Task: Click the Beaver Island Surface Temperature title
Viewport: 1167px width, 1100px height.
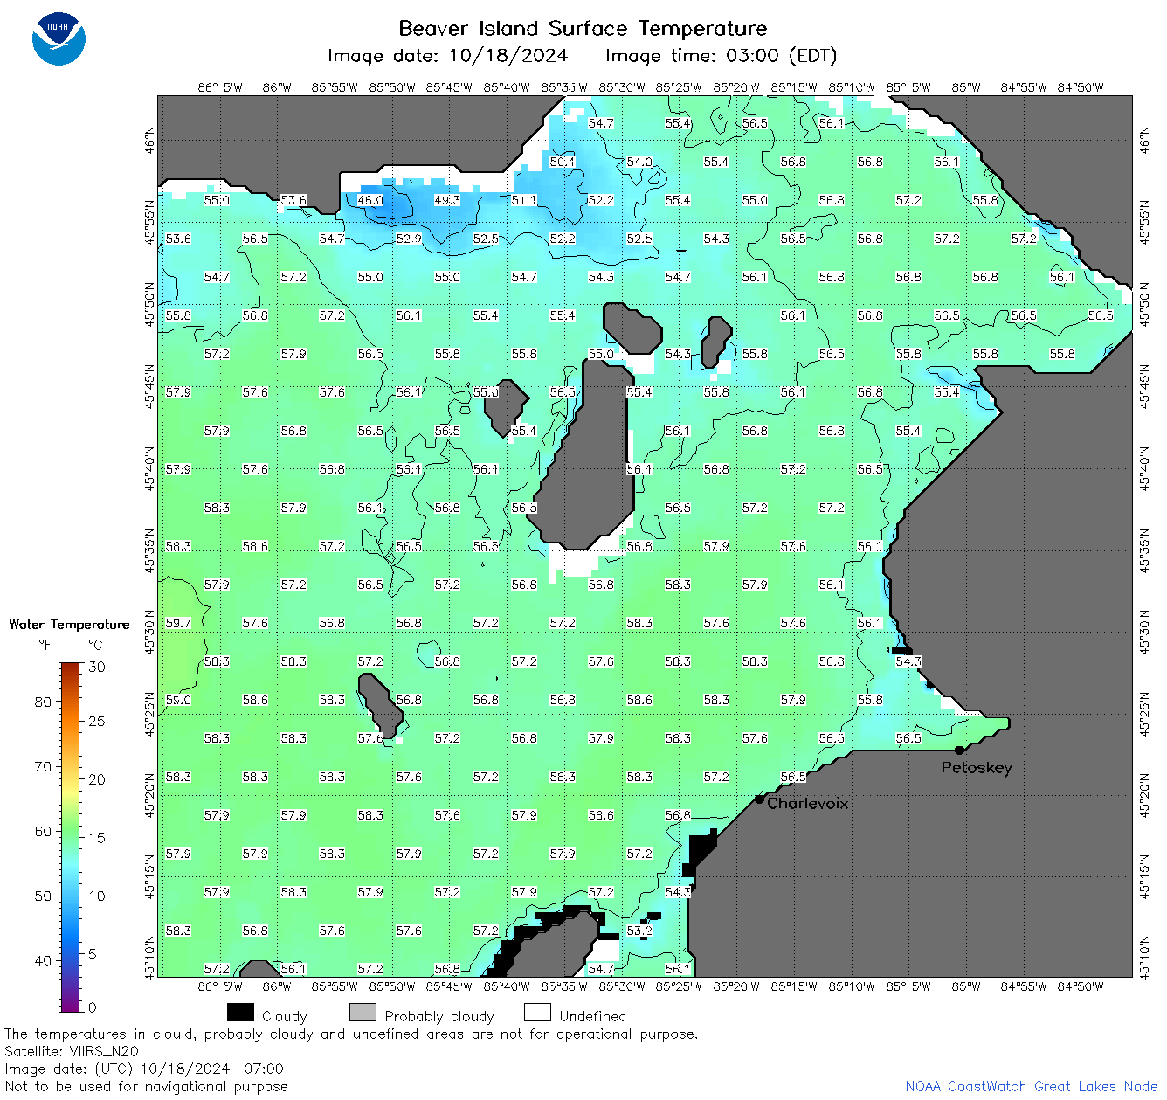Action: [583, 28]
